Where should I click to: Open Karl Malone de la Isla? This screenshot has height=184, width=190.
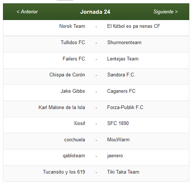62,107
